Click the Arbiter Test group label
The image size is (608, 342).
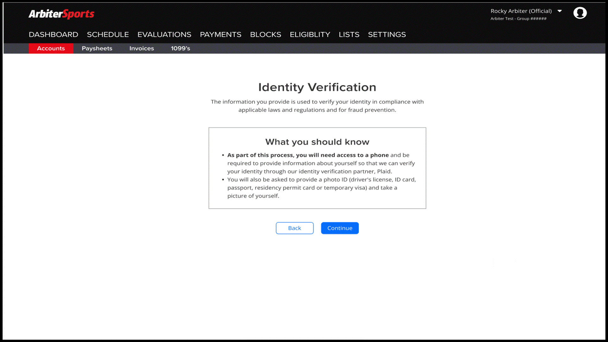(x=518, y=19)
